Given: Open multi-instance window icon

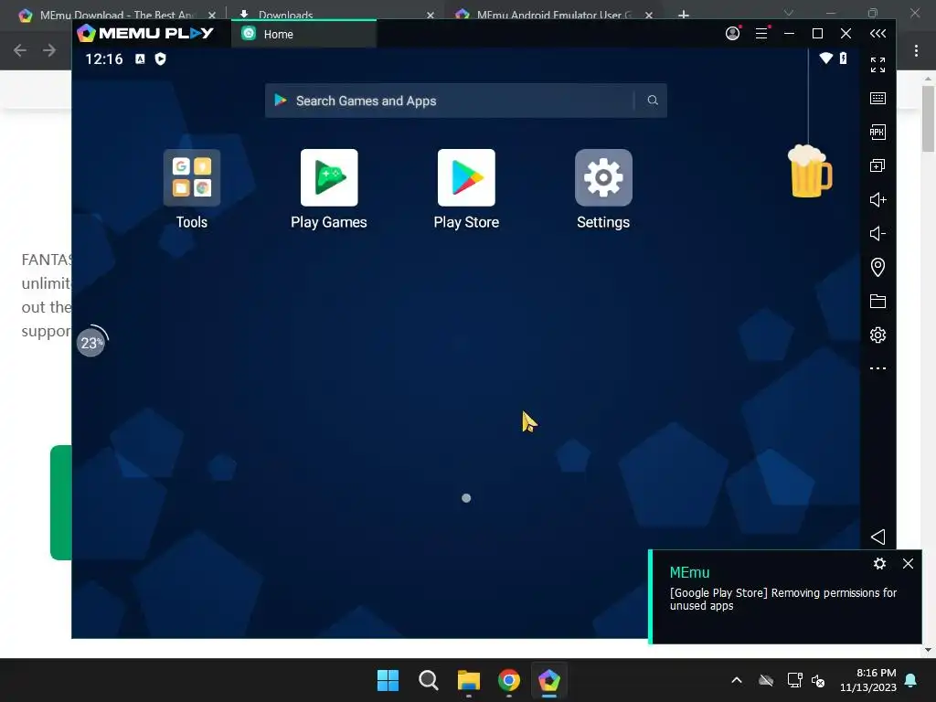Looking at the screenshot, I should point(877,165).
